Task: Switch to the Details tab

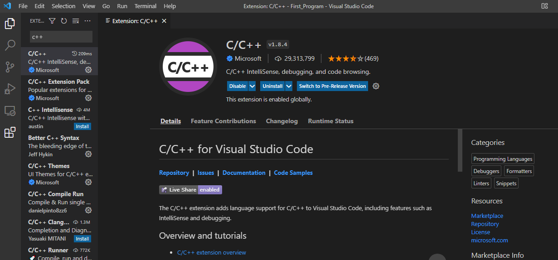Action: pyautogui.click(x=170, y=121)
